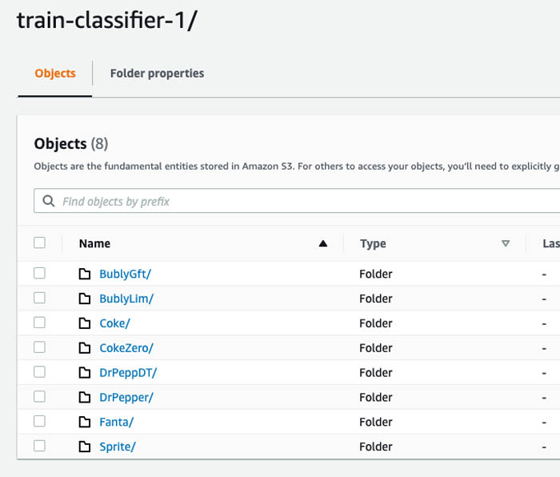
Task: Select the DrPeppDT/ row checkbox
Action: pos(39,372)
